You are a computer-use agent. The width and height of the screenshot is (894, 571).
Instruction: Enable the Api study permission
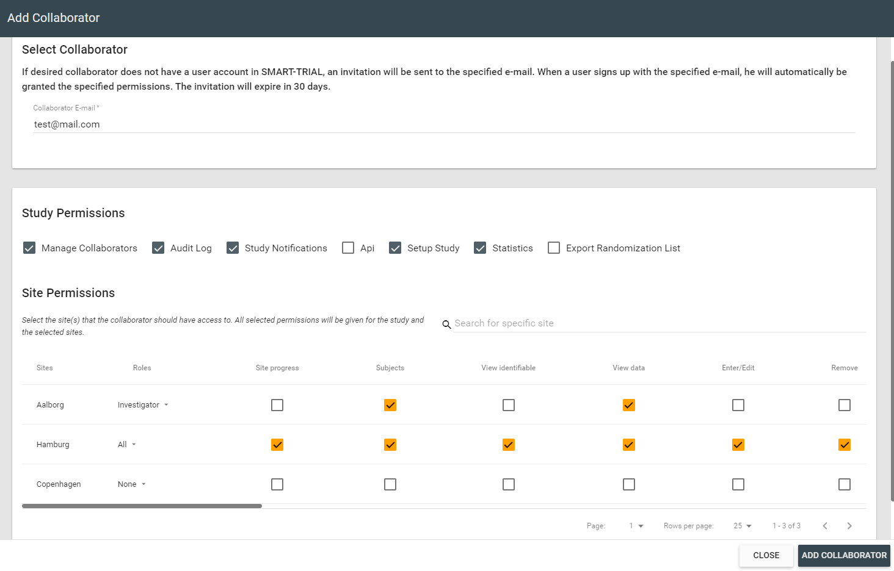[x=348, y=248]
